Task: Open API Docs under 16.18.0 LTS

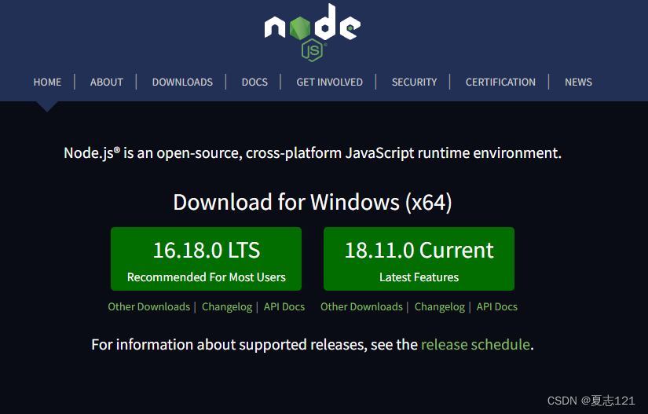Action: pyautogui.click(x=284, y=306)
